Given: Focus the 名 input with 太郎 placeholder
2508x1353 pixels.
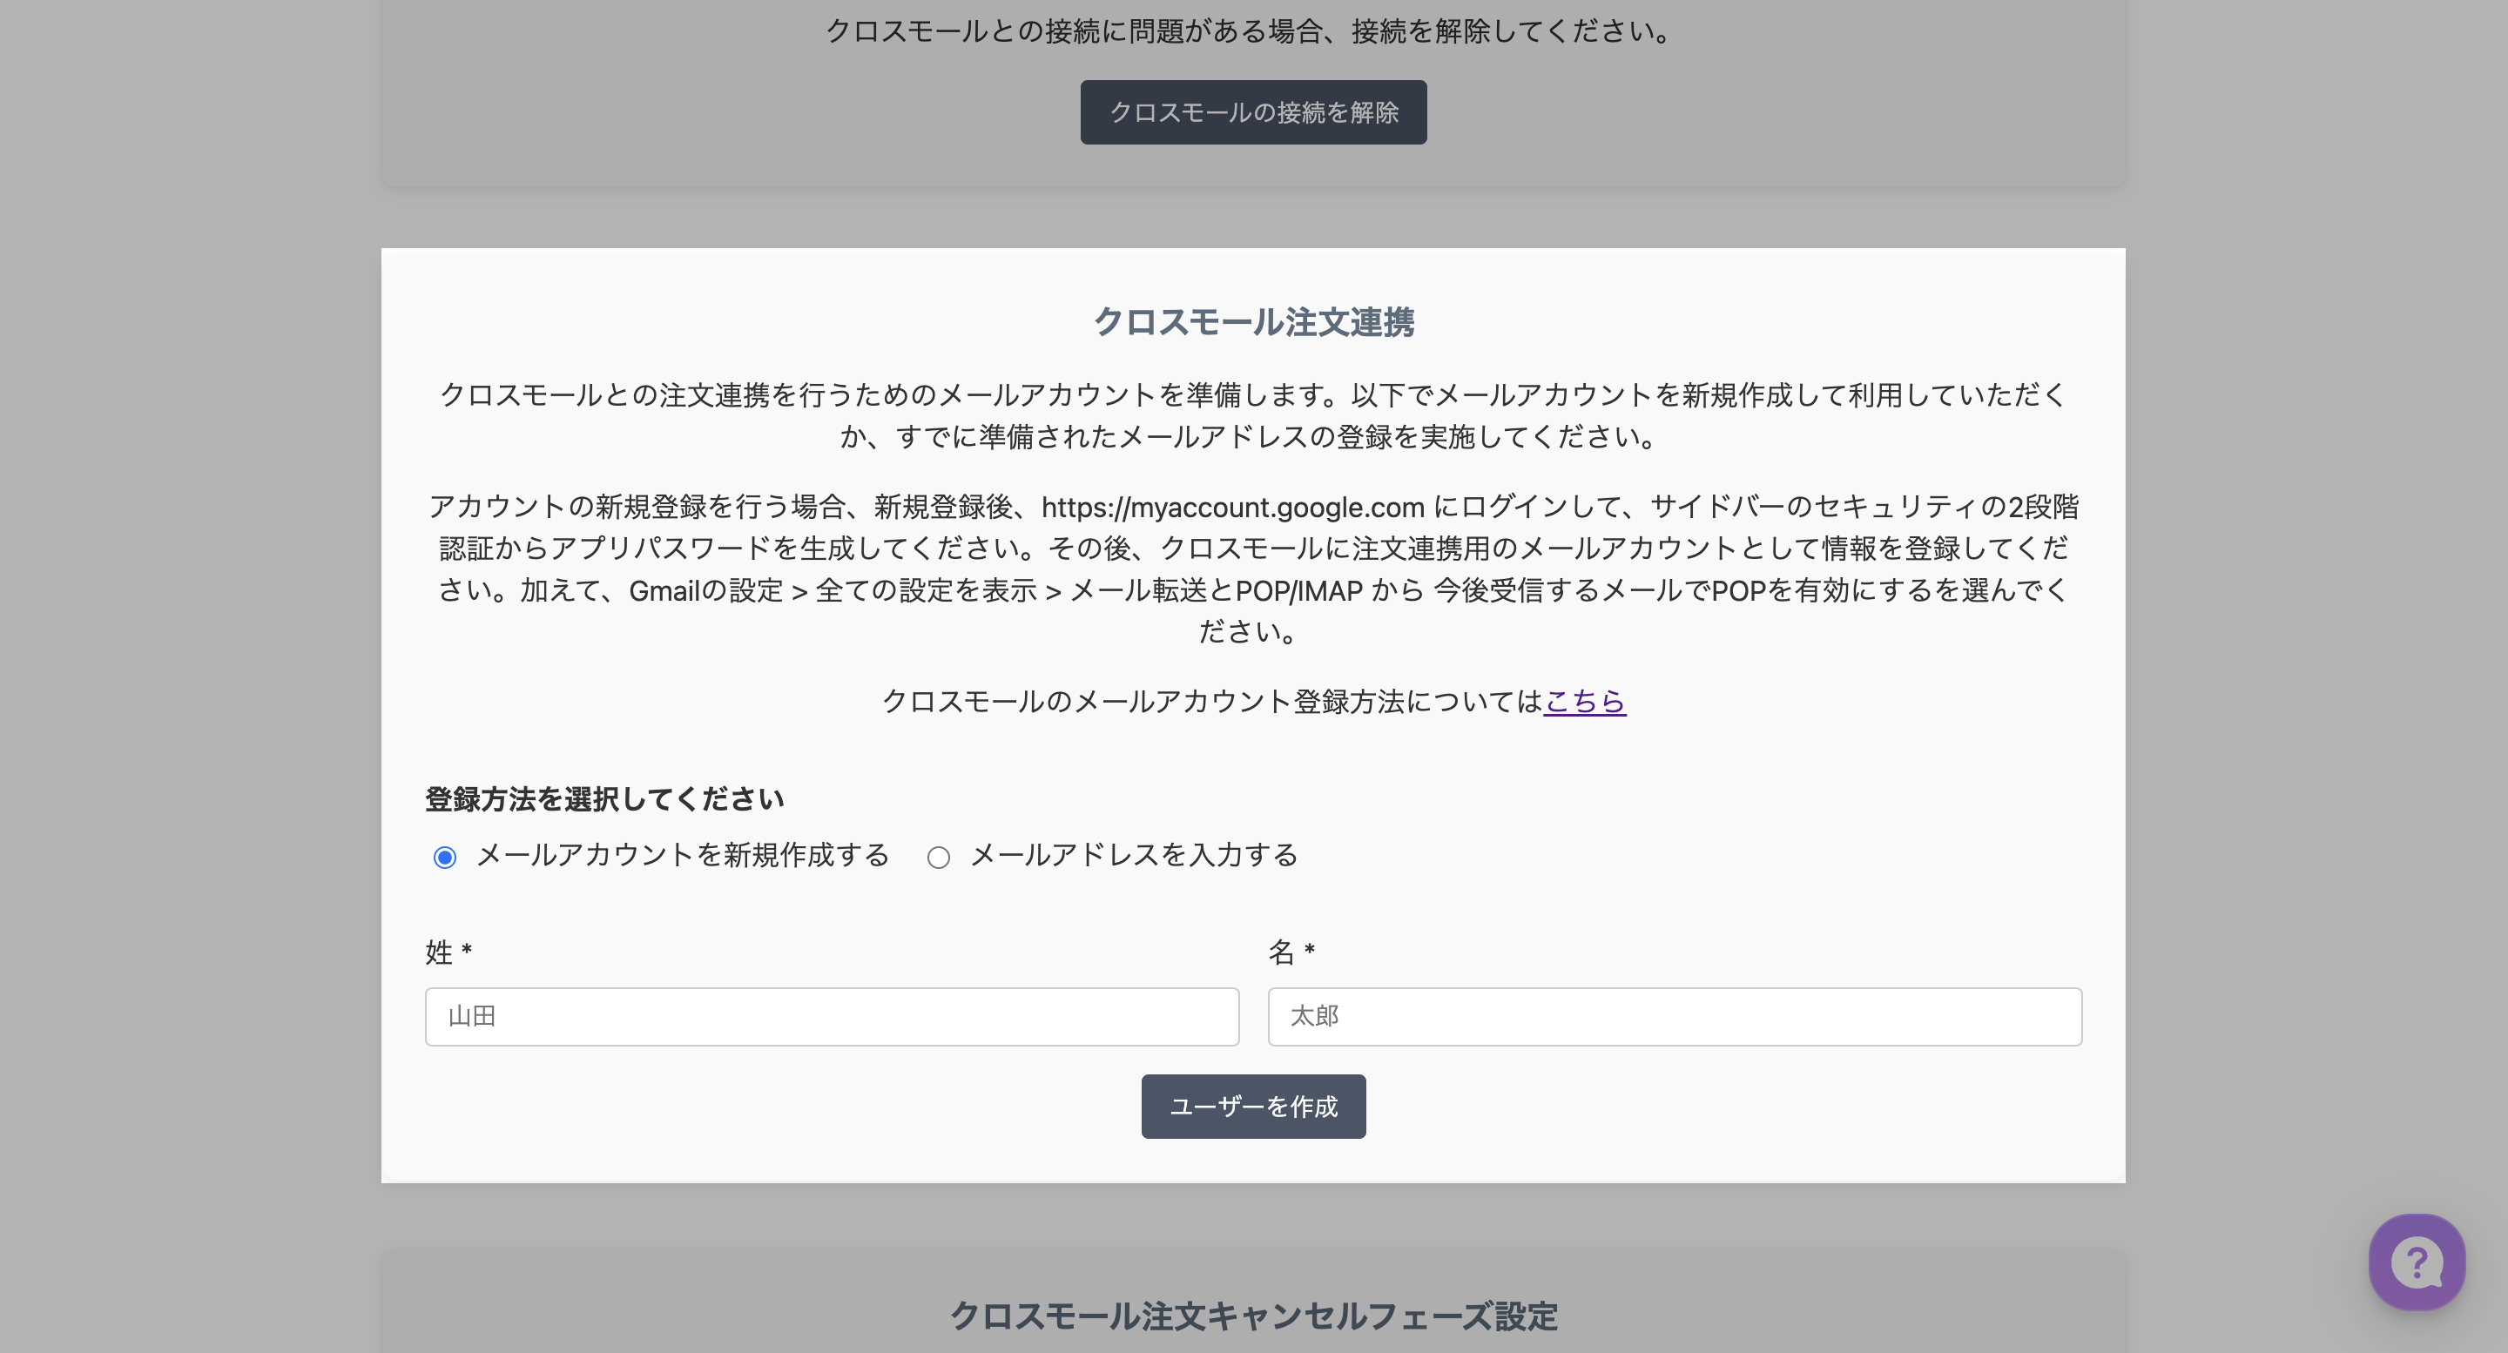Looking at the screenshot, I should (x=1674, y=1016).
